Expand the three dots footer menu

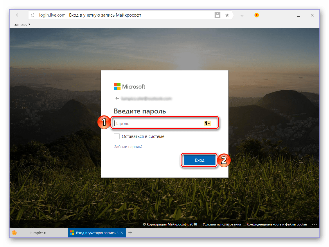[x=315, y=224]
